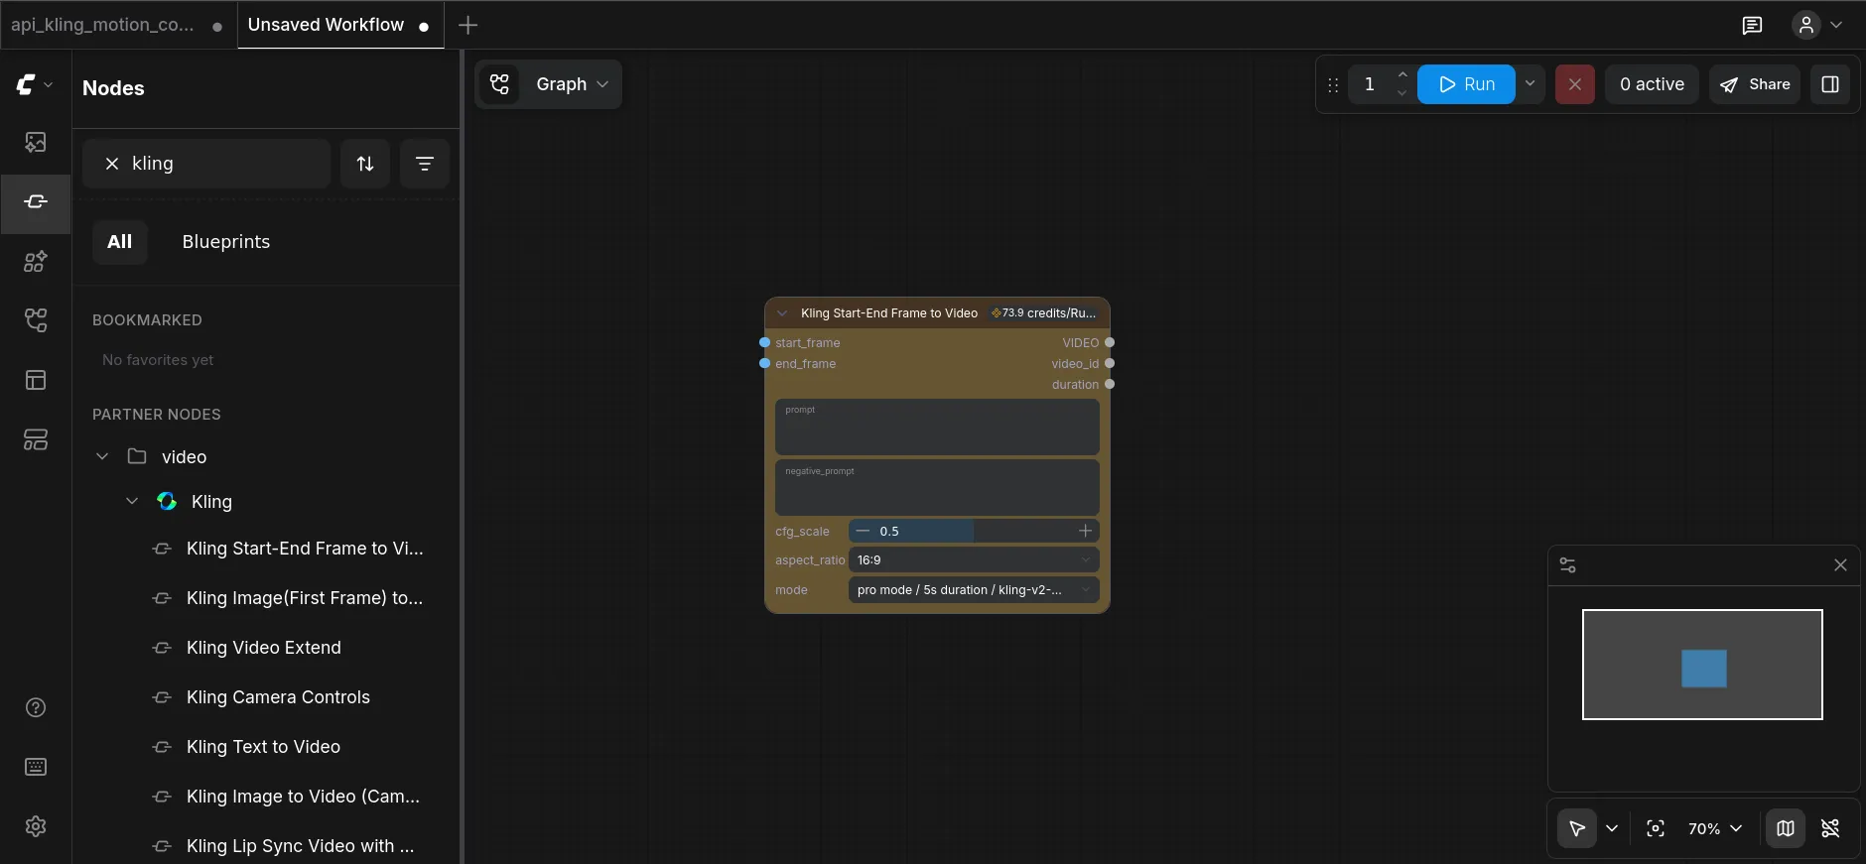1866x864 pixels.
Task: Open keyboard shortcuts panel icon
Action: pyautogui.click(x=36, y=767)
